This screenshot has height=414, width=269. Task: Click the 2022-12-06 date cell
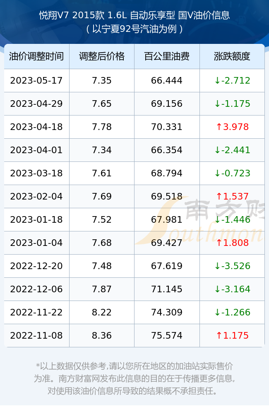[x=36, y=289]
